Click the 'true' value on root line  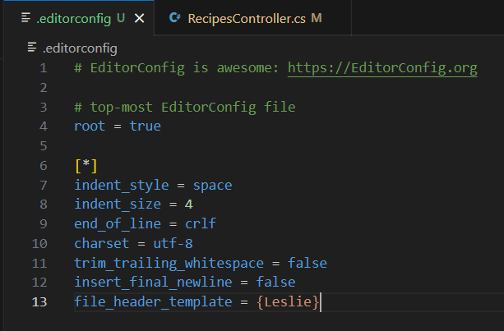[x=145, y=126]
